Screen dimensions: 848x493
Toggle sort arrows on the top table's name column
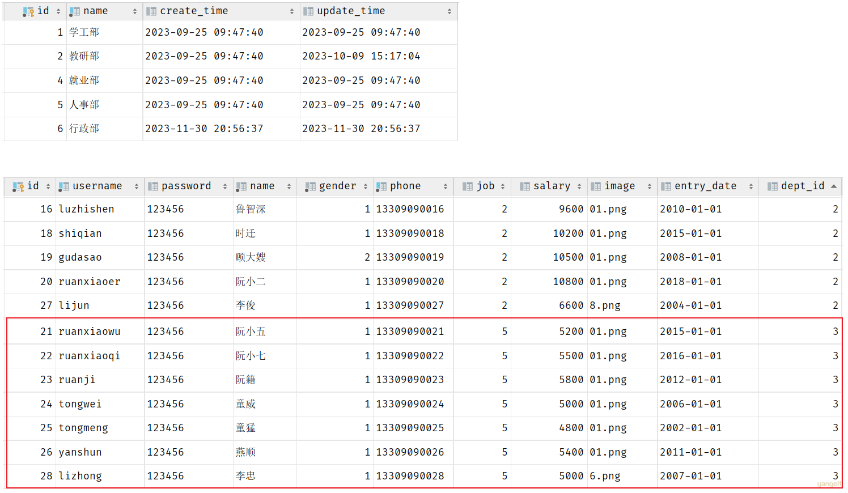point(135,11)
